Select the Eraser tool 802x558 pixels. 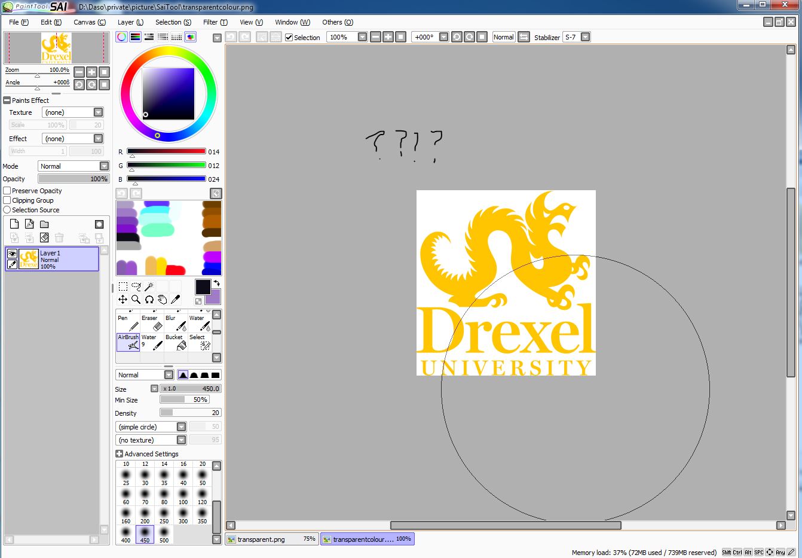[152, 323]
